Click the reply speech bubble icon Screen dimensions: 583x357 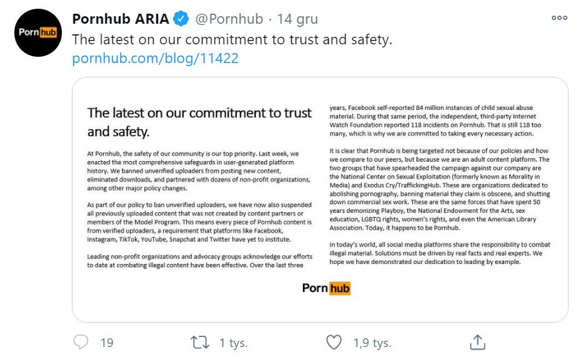click(82, 342)
